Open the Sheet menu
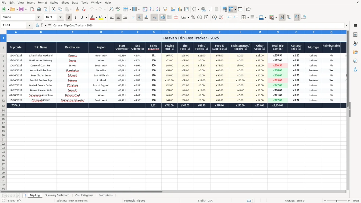361x203 pixels. pyautogui.click(x=65, y=2)
